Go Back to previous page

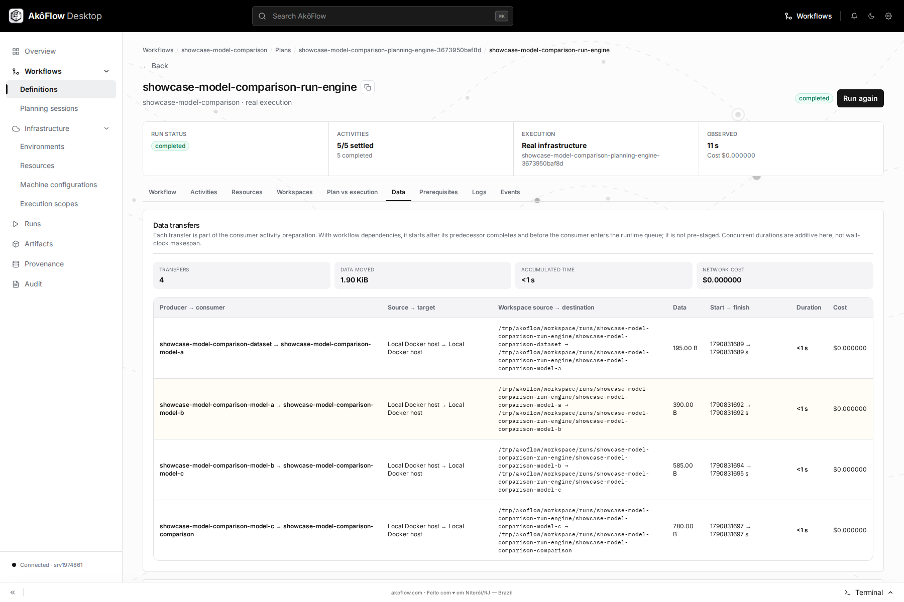tap(156, 66)
